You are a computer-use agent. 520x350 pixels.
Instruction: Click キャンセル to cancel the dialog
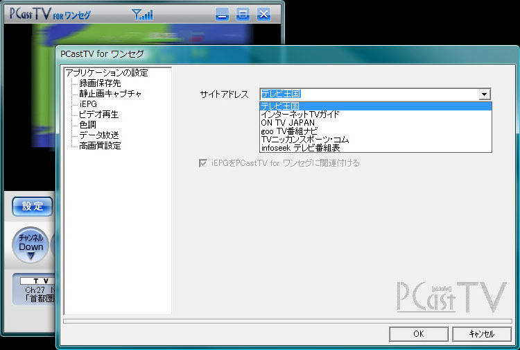(481, 334)
